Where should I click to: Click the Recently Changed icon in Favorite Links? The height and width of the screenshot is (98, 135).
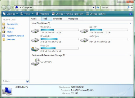4,36
